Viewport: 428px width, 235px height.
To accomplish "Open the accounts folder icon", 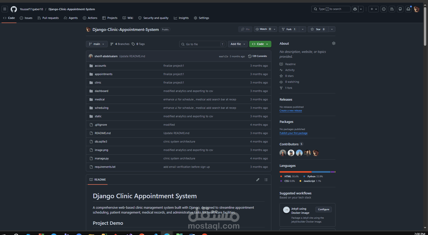I will (x=91, y=66).
